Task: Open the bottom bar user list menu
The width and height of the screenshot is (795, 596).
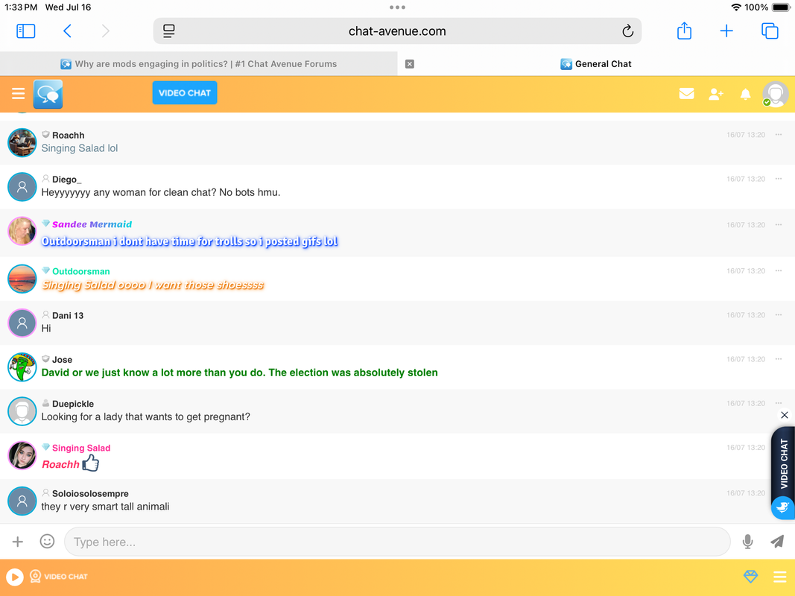Action: coord(780,577)
